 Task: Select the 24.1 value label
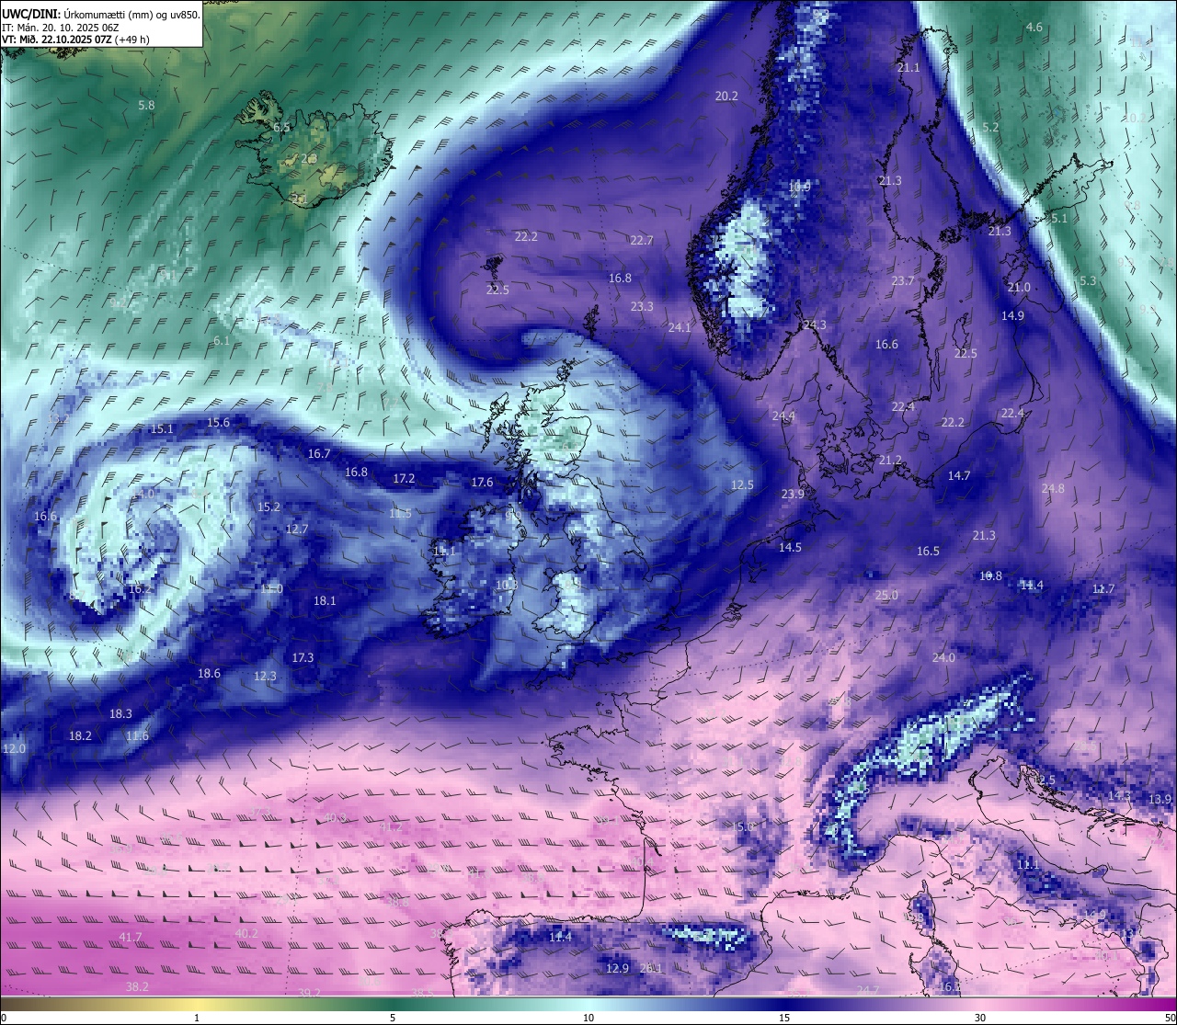(680, 328)
